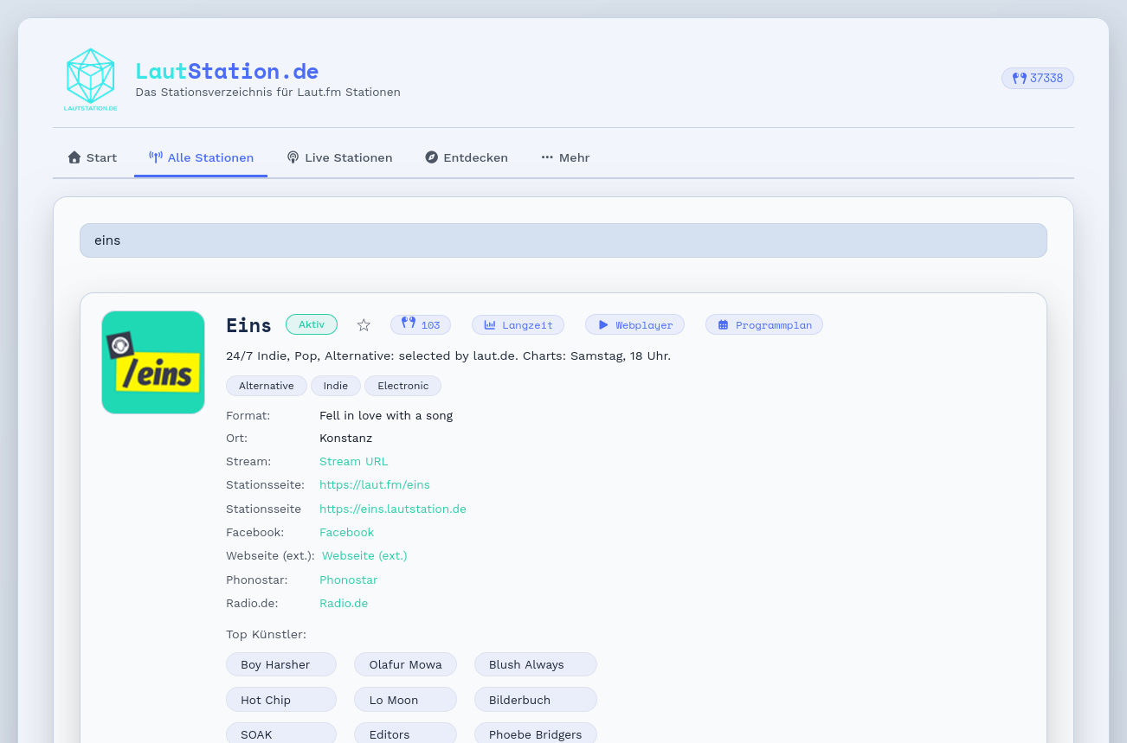
Task: Click the search field containing 'eins'
Action: point(563,240)
